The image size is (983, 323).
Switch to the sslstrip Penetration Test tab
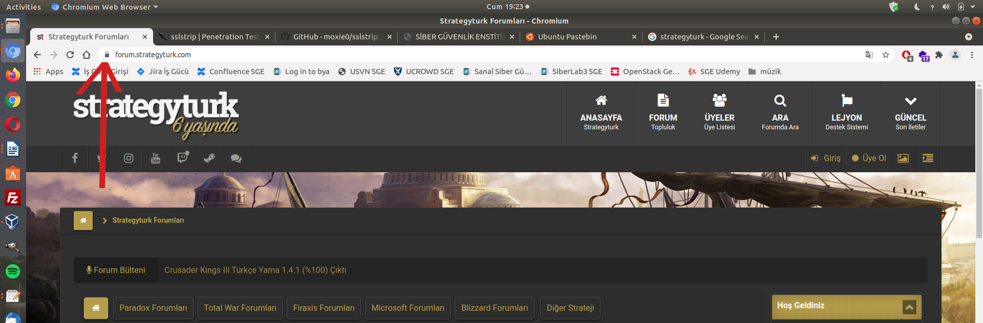214,37
